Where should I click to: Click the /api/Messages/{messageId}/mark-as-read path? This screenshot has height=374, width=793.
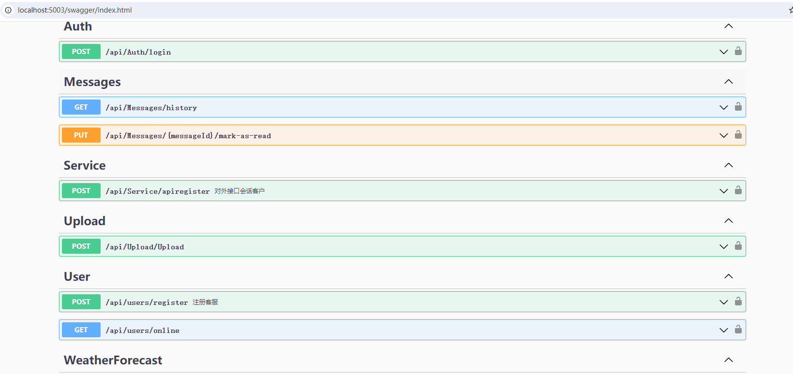pos(188,136)
